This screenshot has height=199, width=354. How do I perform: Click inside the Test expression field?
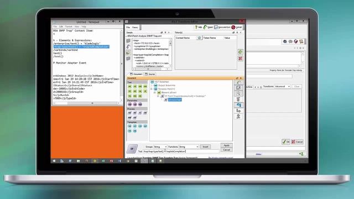point(181,151)
